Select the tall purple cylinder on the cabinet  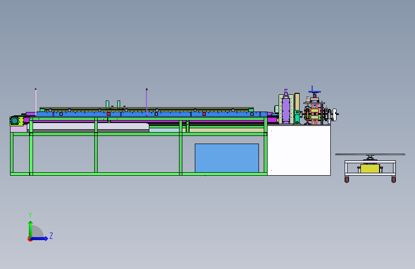click(x=286, y=110)
